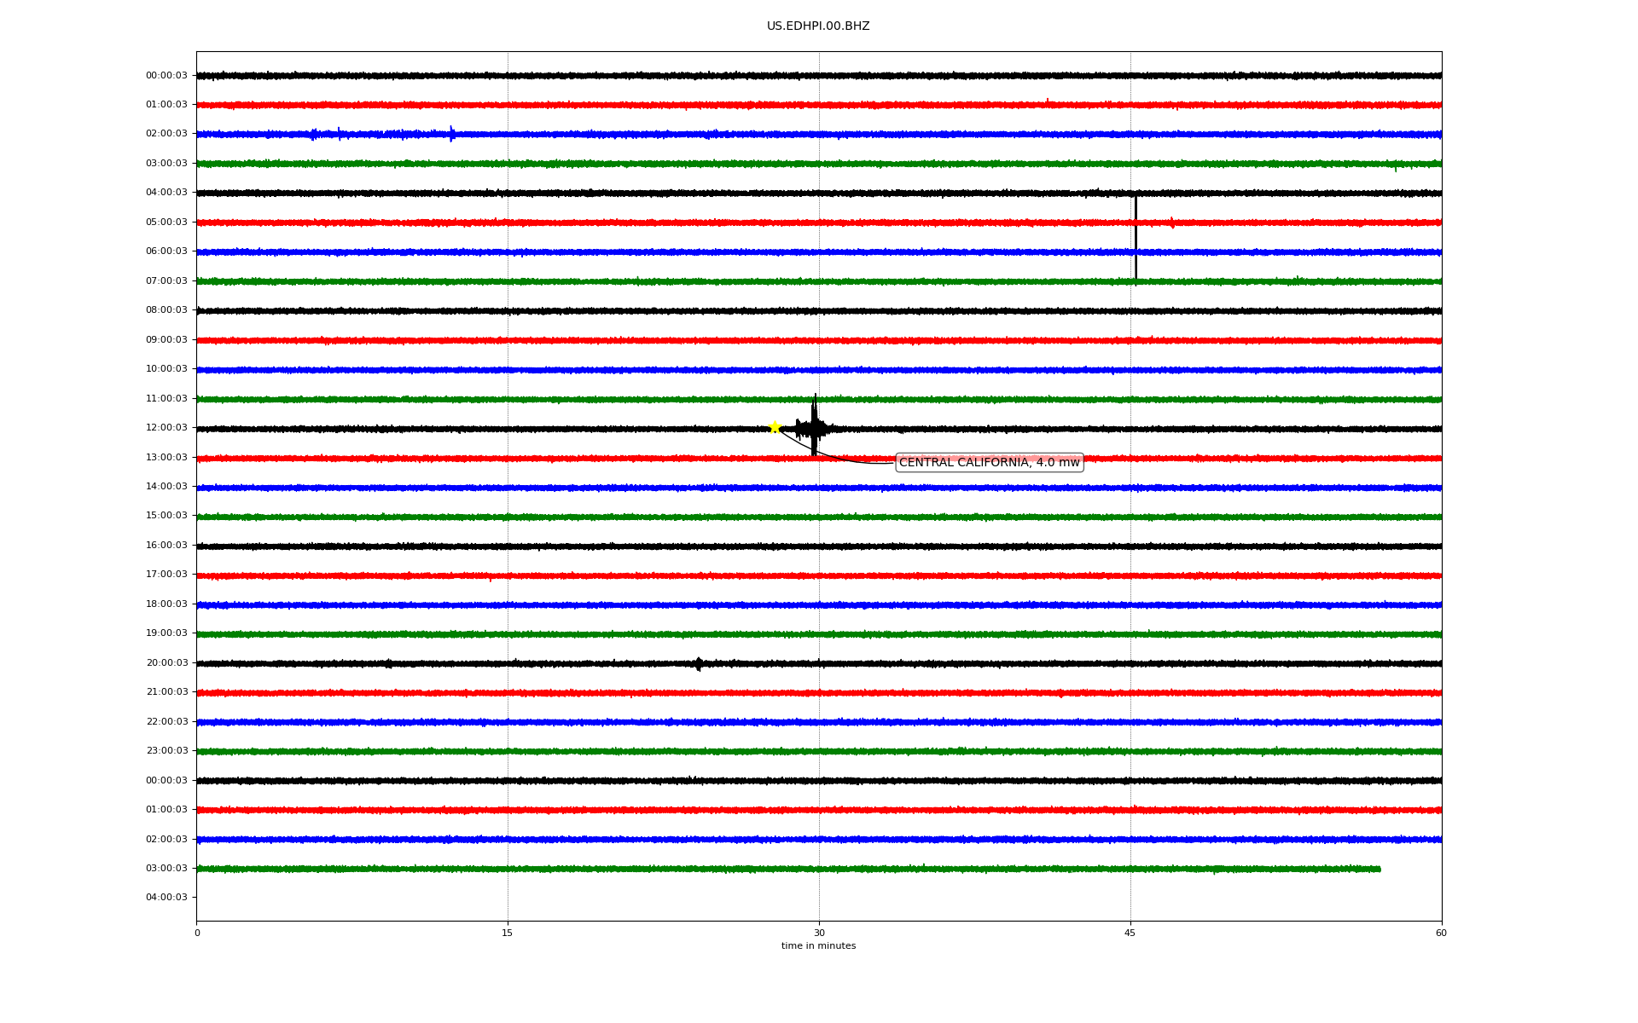This screenshot has height=1023, width=1638.
Task: Click the 06:00:03 row time label
Action: [x=166, y=251]
